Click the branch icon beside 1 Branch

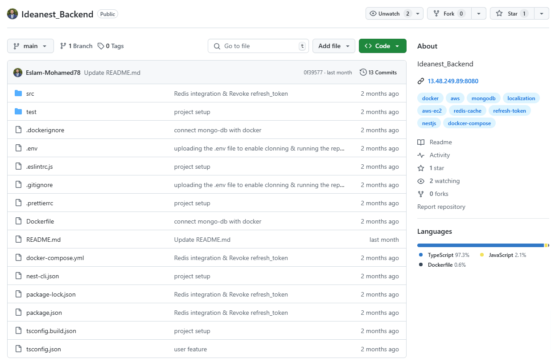pyautogui.click(x=63, y=46)
